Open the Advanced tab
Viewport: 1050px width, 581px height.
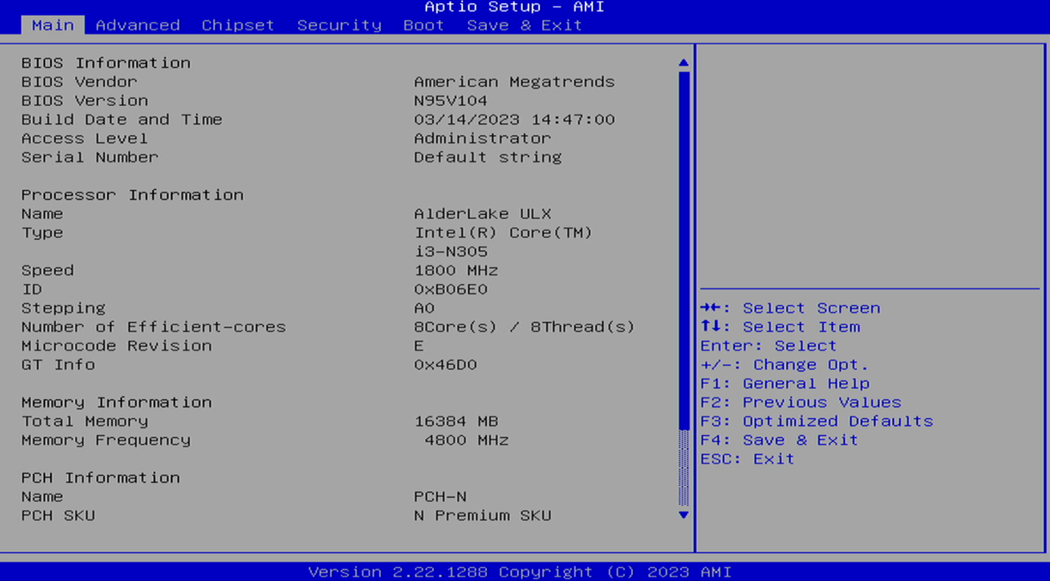(x=137, y=25)
